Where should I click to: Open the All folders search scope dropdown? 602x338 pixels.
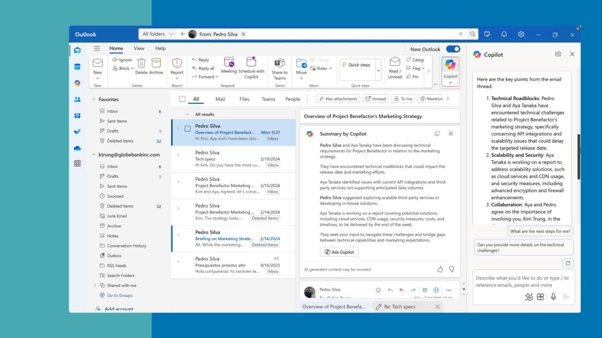pos(158,34)
